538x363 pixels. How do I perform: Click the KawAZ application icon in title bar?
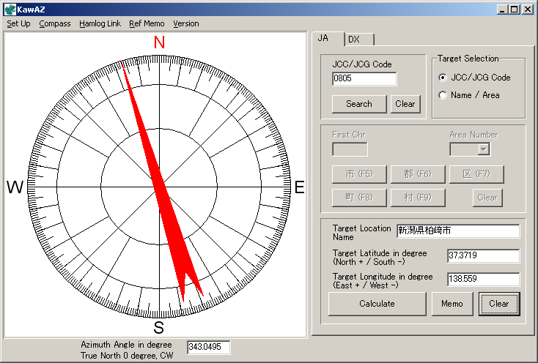(x=10, y=10)
